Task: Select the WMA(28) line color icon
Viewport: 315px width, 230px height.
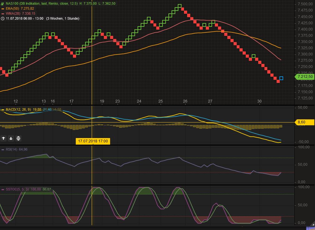Action: click(x=2, y=13)
